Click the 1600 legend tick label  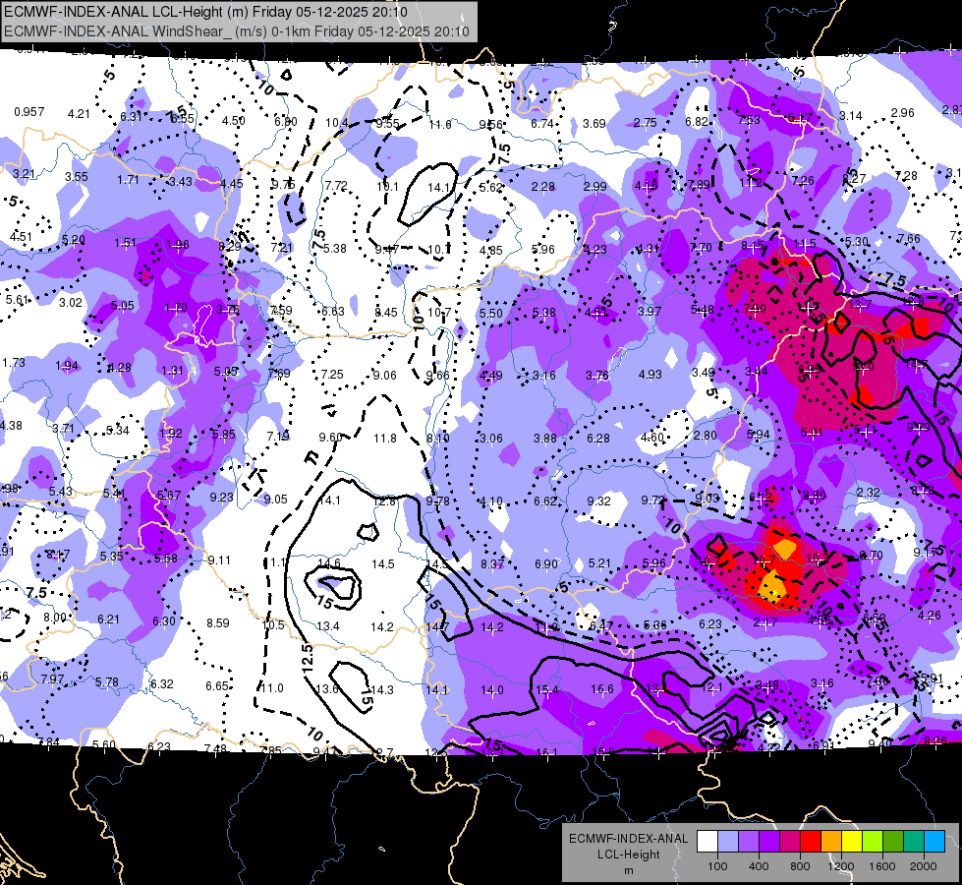point(882,866)
